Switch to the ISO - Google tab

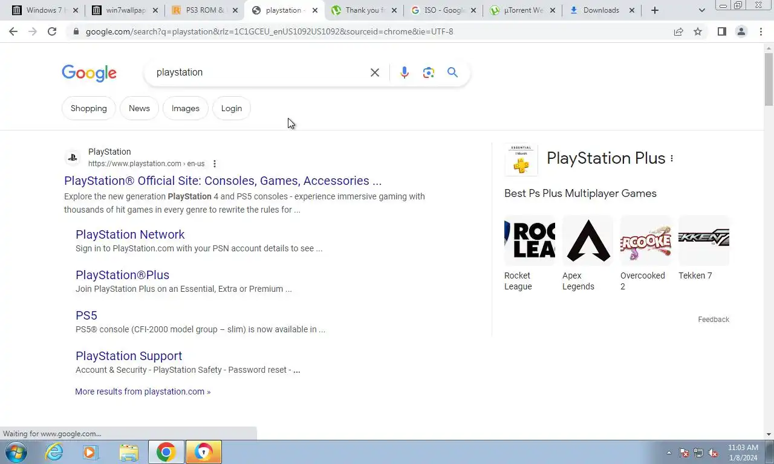point(443,10)
